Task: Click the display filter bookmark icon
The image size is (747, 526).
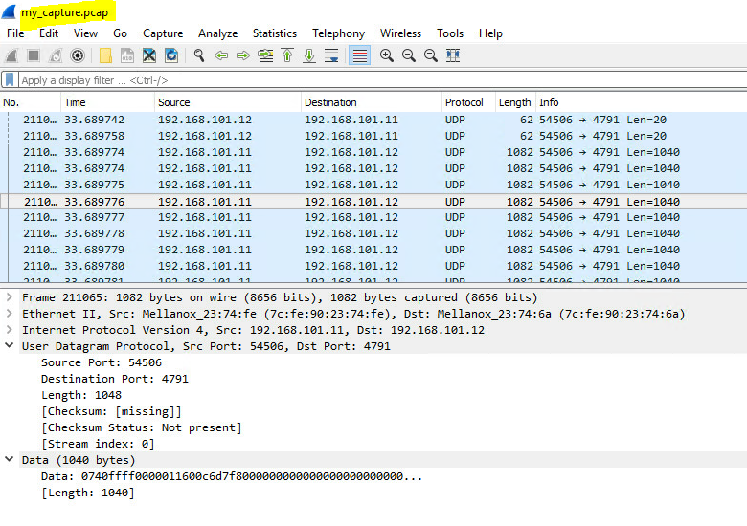Action: pos(10,80)
